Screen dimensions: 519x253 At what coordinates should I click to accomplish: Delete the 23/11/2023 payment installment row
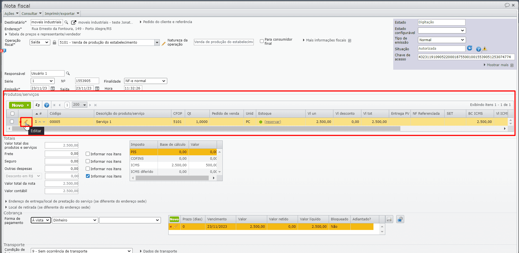coord(171,227)
